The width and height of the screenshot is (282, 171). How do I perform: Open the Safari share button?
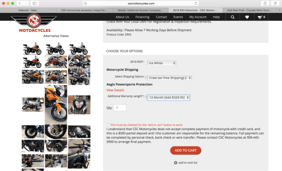click(x=265, y=3)
